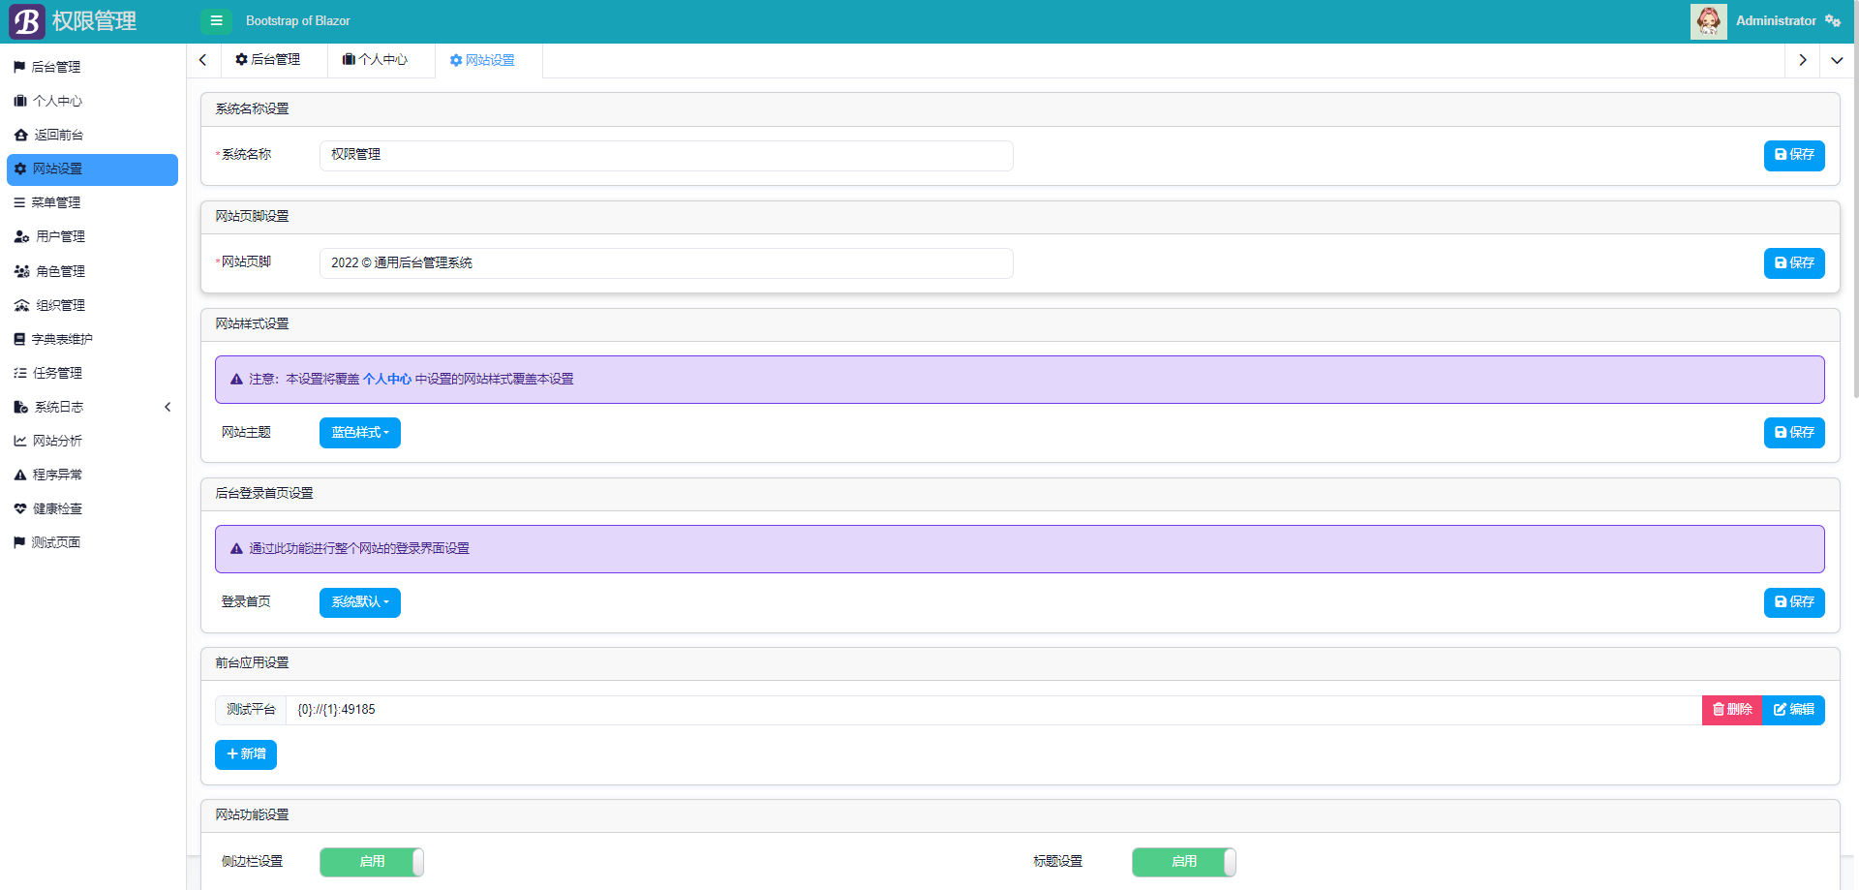Image resolution: width=1859 pixels, height=890 pixels.
Task: Delete the 测试平台 app entry
Action: (x=1732, y=710)
